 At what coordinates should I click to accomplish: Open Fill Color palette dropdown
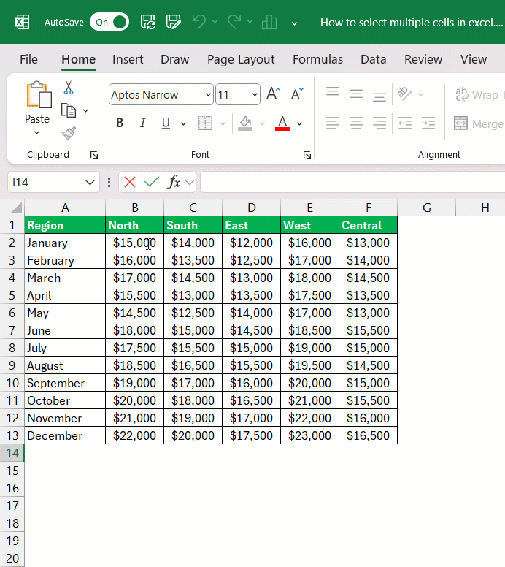(x=262, y=124)
